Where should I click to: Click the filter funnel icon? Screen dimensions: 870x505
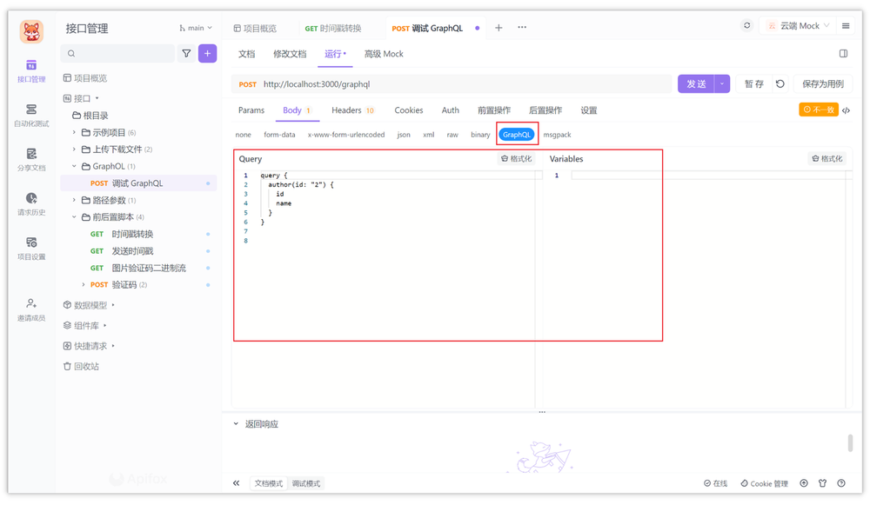click(x=186, y=54)
